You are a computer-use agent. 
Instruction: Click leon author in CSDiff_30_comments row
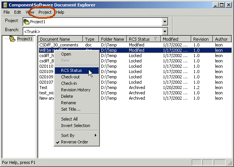coord(219,45)
